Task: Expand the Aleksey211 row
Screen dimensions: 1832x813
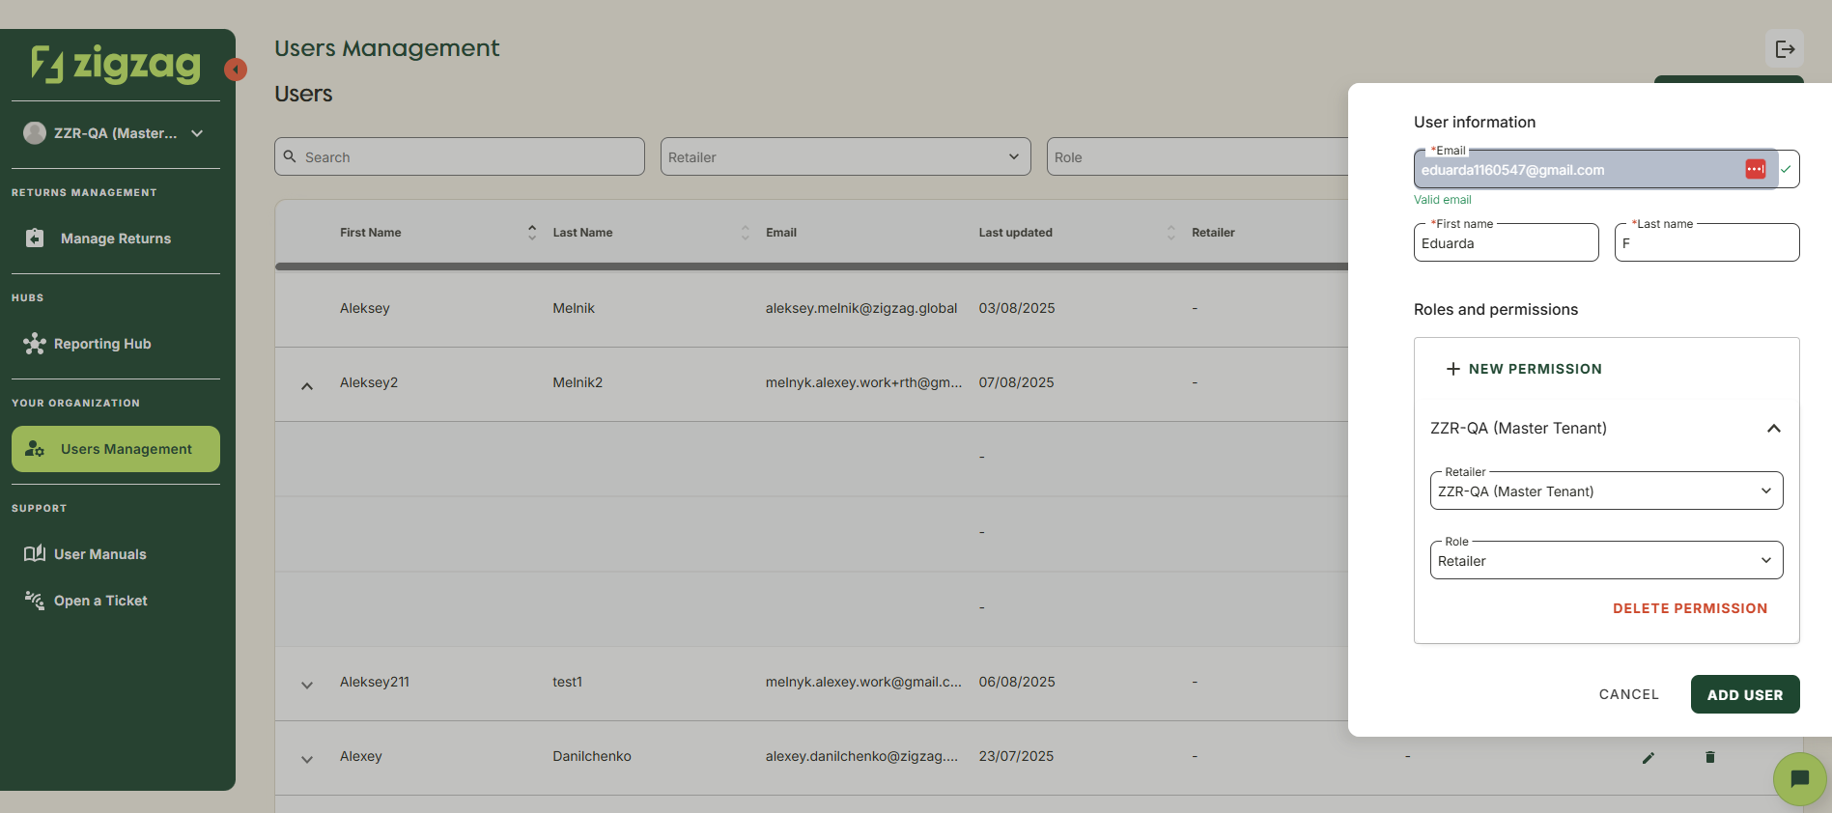Action: tap(307, 685)
